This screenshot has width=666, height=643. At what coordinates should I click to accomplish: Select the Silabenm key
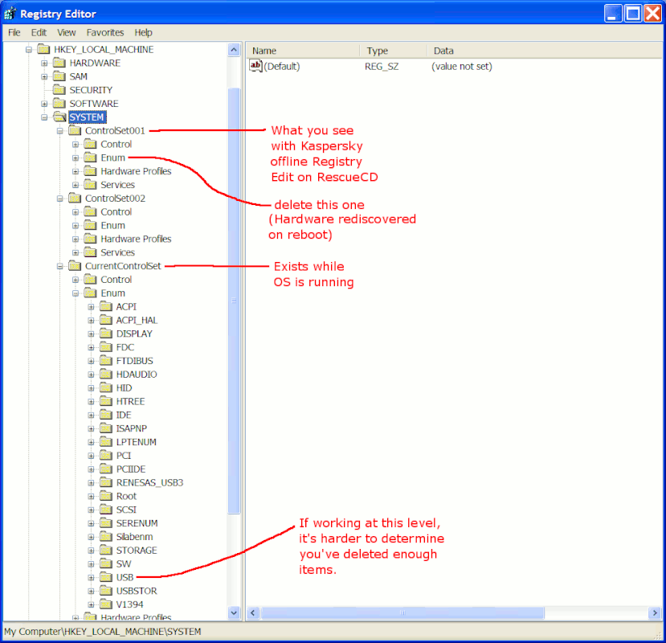[135, 537]
